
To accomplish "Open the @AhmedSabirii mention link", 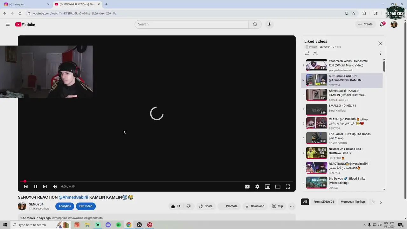I will [x=73, y=197].
